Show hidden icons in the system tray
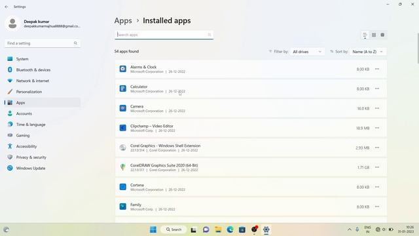 pyautogui.click(x=349, y=229)
